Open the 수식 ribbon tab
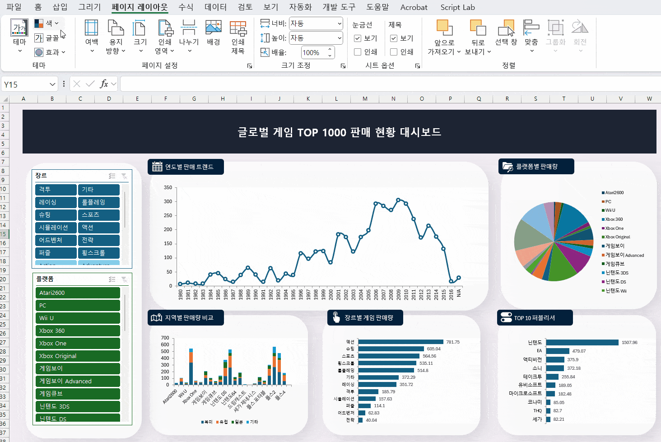The image size is (661, 442). click(x=185, y=7)
